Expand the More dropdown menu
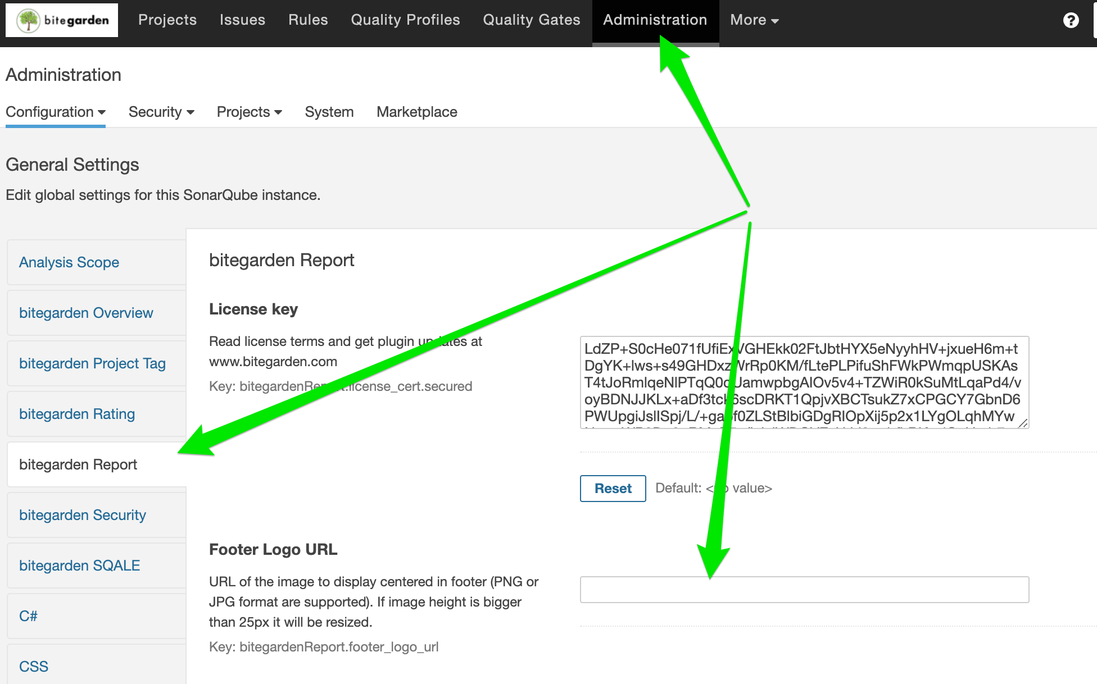The width and height of the screenshot is (1097, 684). coord(754,20)
